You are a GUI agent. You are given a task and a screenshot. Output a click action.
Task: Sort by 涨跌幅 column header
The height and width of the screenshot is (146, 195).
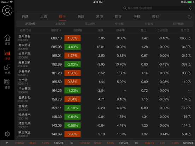[x=78, y=30]
